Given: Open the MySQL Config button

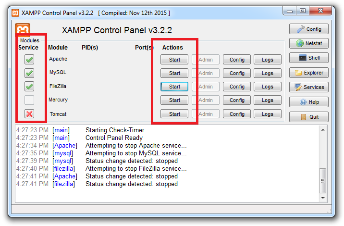Looking at the screenshot, I should [237, 73].
